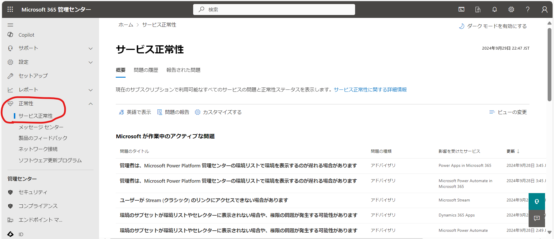Viewport: 554px width, 239px height.
Task: Expand the サポート menu chevron
Action: (91, 48)
